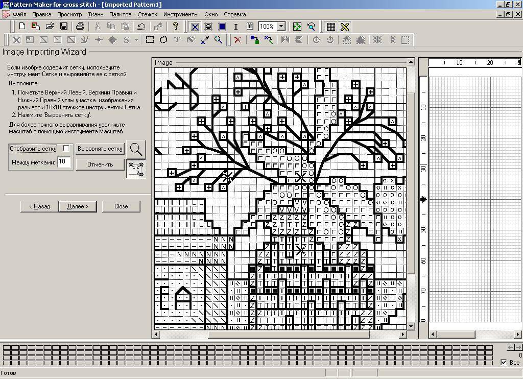Click the wizard Close button
The height and width of the screenshot is (379, 523).
pyautogui.click(x=121, y=206)
